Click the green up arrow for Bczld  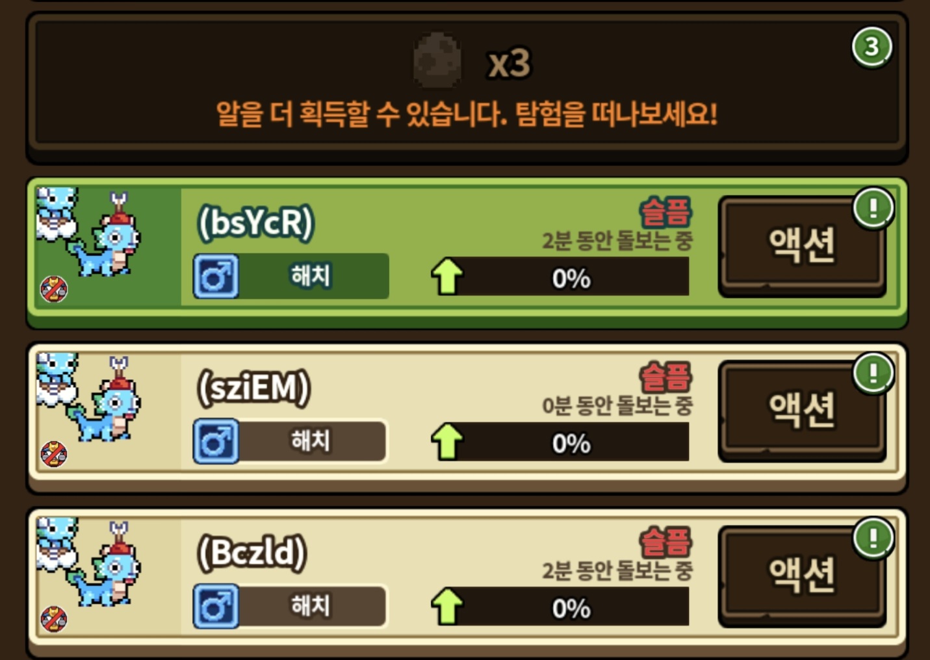tap(447, 606)
